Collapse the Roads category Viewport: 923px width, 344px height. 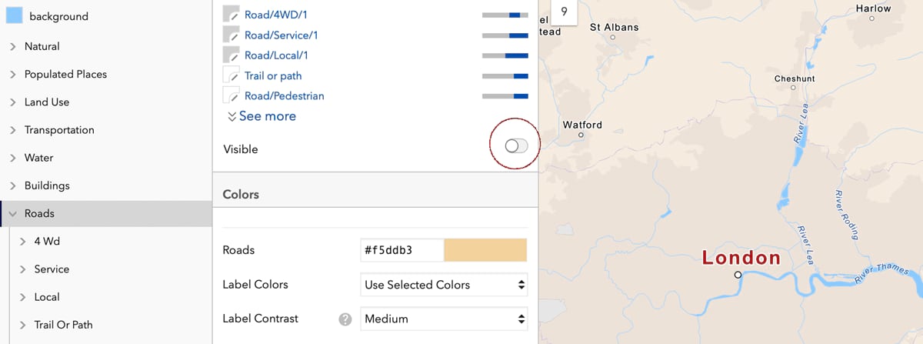point(13,213)
